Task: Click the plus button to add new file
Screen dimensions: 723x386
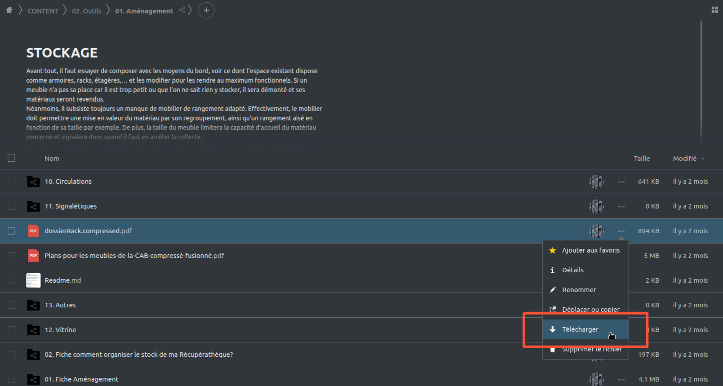Action: point(206,10)
